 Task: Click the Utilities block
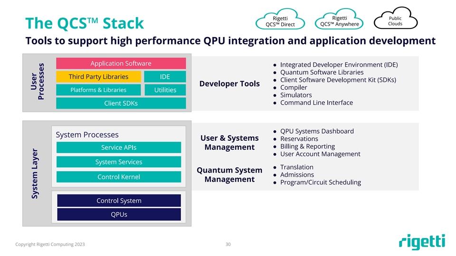pos(165,90)
